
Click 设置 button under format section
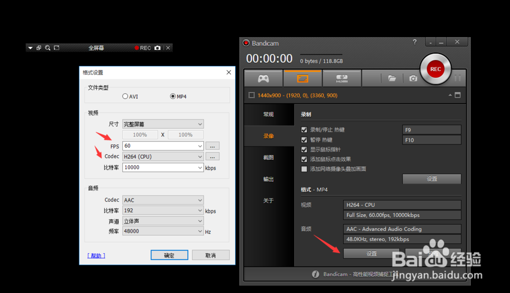tap(371, 253)
